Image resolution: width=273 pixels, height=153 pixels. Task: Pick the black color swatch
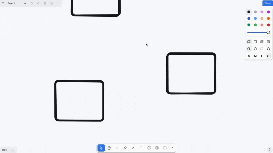[249, 12]
